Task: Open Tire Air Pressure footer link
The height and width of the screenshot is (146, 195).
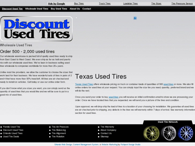Action: click(60, 127)
